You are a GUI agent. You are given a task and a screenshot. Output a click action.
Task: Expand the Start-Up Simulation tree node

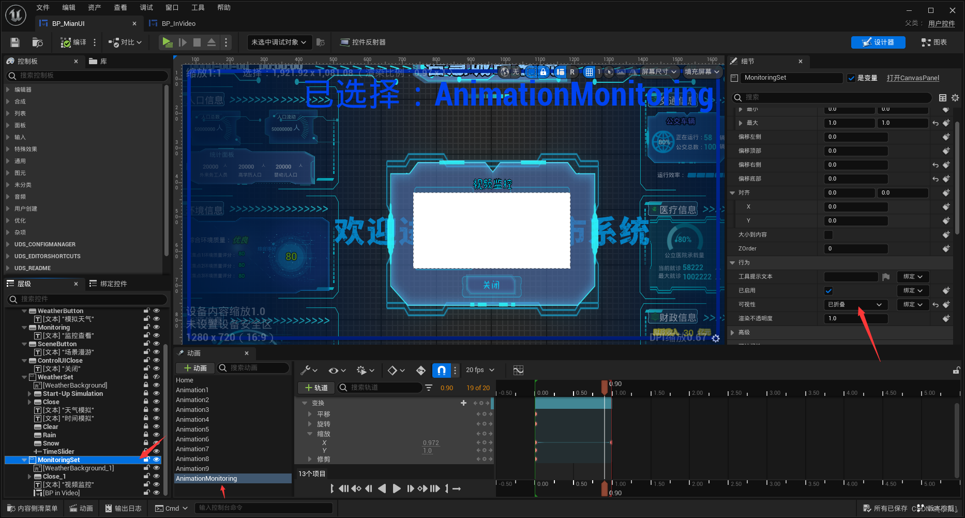coord(29,394)
